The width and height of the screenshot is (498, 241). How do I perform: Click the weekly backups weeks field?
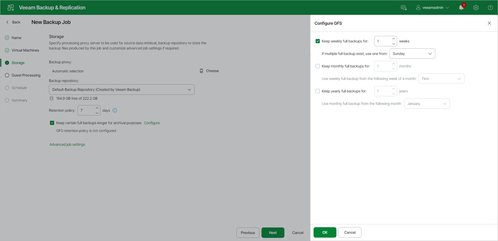click(382, 41)
